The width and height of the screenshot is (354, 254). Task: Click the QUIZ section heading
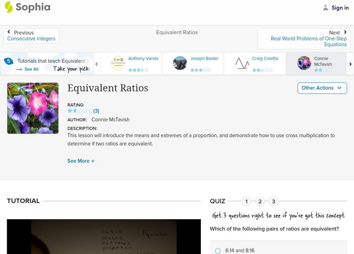(217, 201)
